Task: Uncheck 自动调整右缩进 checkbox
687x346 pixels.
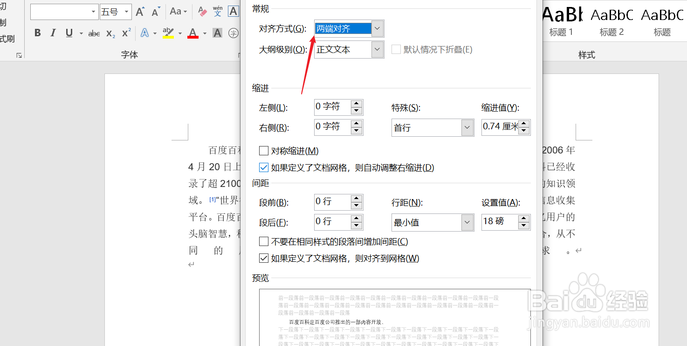Action: pos(264,167)
